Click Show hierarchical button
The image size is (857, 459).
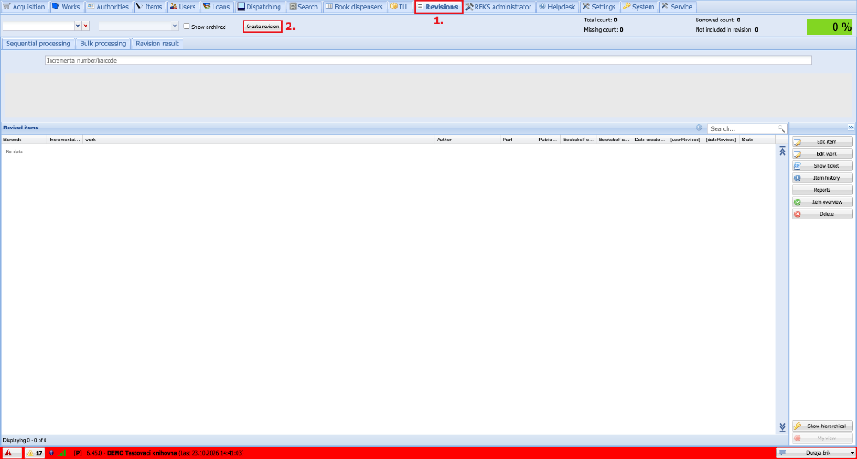[822, 426]
